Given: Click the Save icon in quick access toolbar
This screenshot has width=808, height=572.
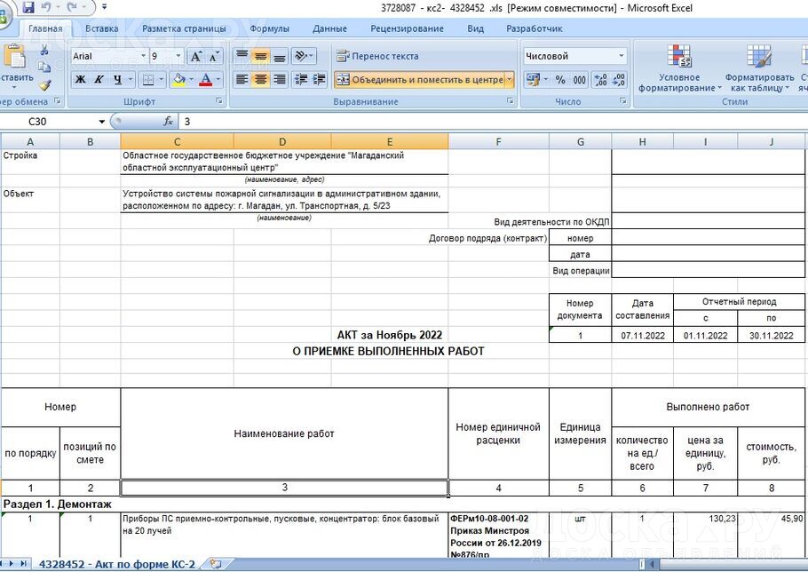Looking at the screenshot, I should point(28,7).
